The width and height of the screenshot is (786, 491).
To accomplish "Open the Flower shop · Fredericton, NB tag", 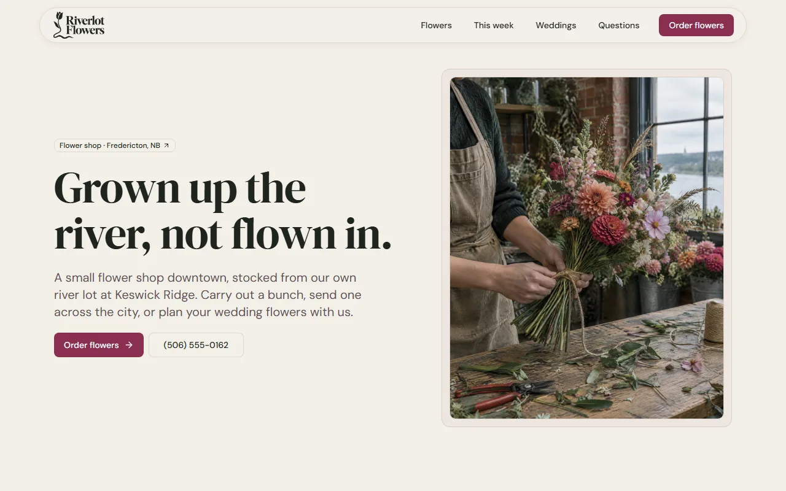I will [x=115, y=145].
